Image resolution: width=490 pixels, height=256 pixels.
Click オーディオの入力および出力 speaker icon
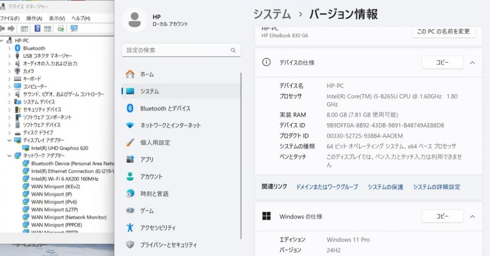point(18,64)
